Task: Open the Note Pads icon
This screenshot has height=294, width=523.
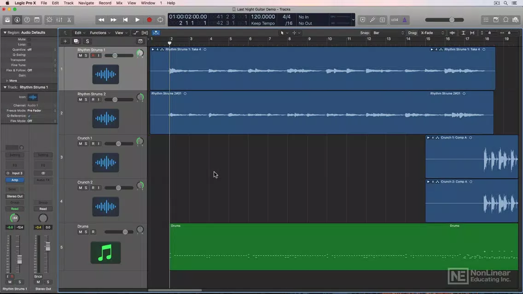Action: [496, 20]
